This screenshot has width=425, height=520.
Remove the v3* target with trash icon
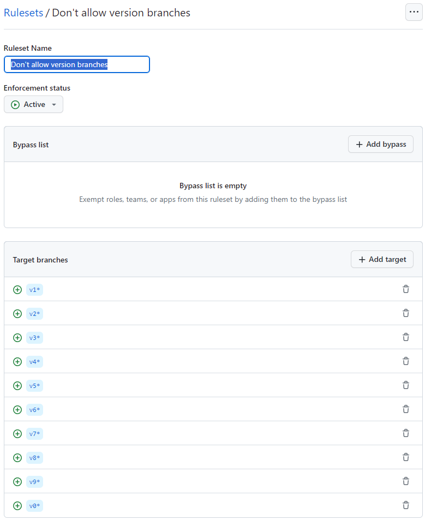(405, 337)
